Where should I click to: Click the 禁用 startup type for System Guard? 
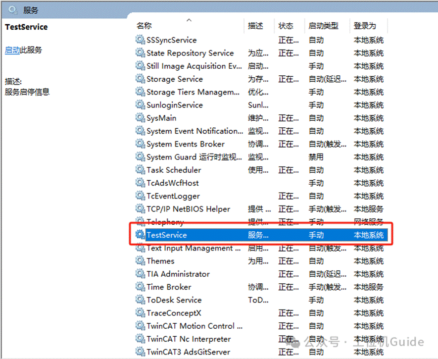[x=316, y=157]
